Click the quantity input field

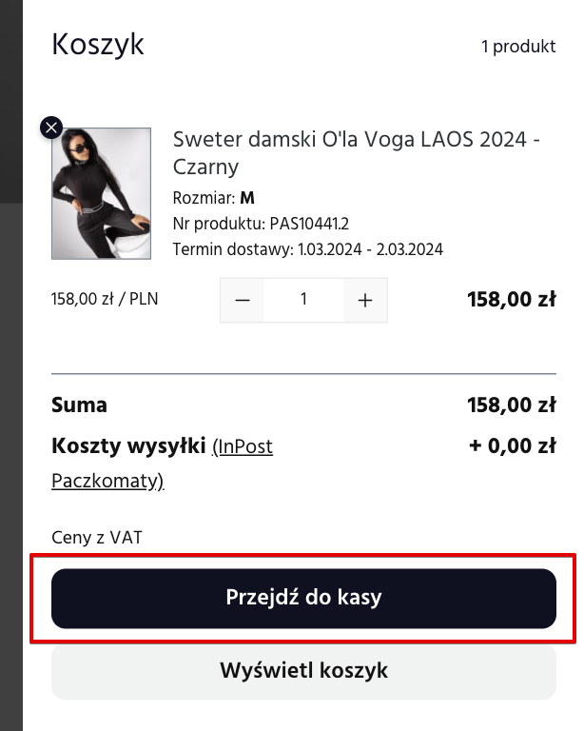point(303,300)
